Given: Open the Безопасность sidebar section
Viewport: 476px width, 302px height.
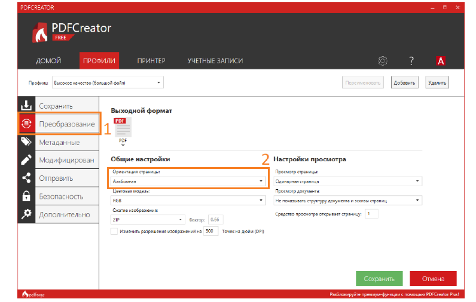Looking at the screenshot, I should click(67, 196).
